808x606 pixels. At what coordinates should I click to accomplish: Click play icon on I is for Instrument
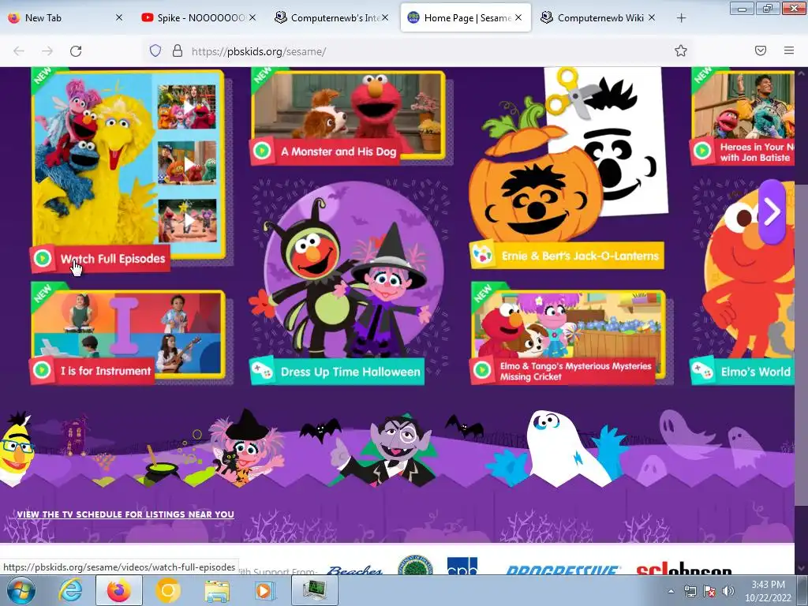point(42,370)
